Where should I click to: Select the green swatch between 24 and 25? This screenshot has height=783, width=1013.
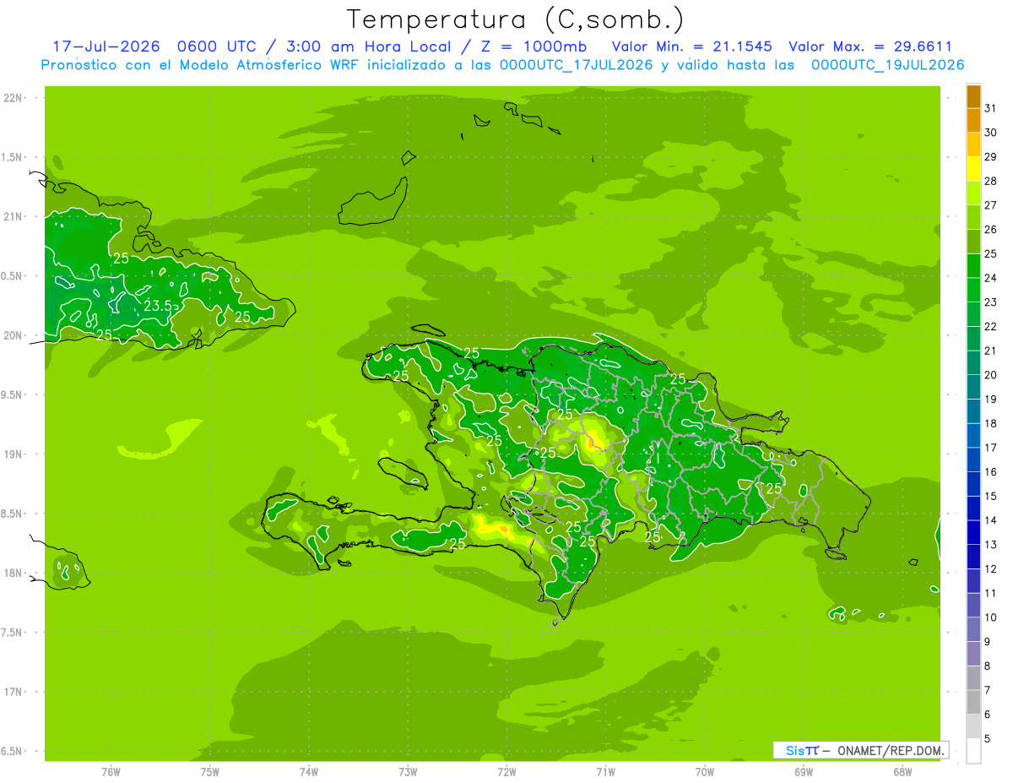coord(973,266)
